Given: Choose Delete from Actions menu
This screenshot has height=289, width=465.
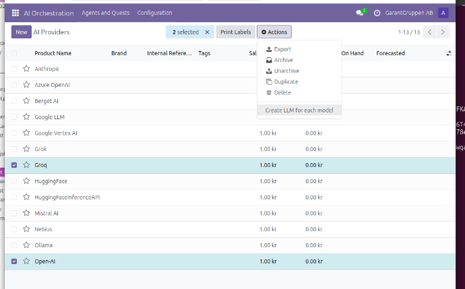Looking at the screenshot, I should click(299, 92).
